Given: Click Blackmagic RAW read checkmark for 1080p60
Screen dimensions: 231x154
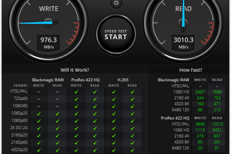Looking at the screenshot, I should tap(58, 121).
